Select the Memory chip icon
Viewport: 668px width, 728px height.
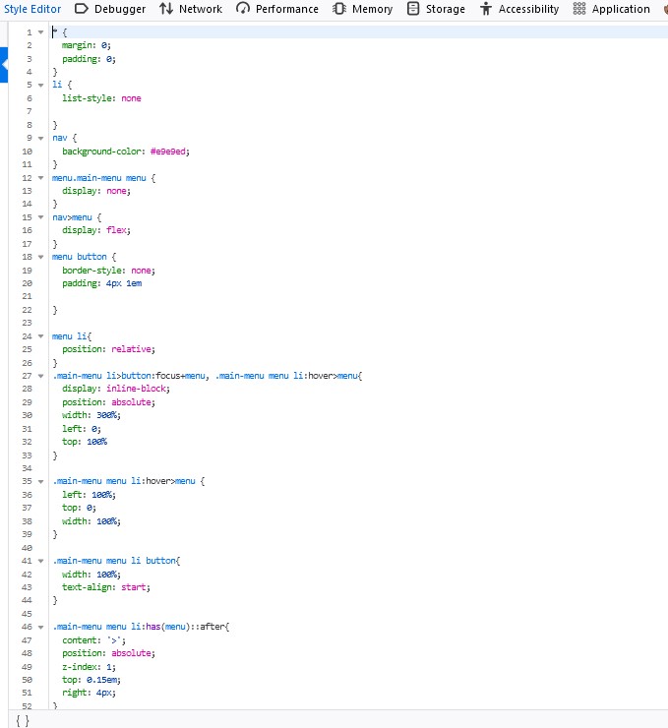(339, 9)
